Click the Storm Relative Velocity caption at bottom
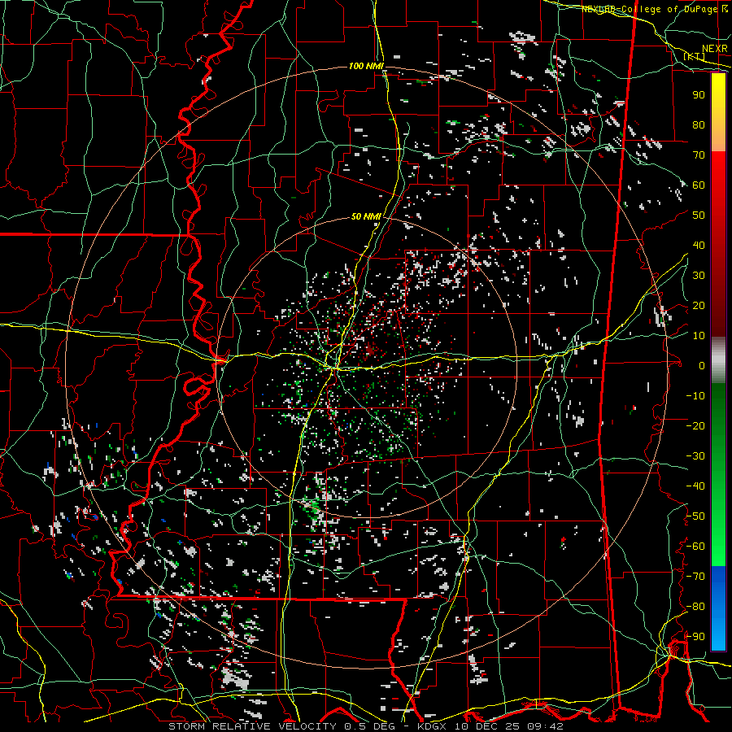 click(365, 726)
